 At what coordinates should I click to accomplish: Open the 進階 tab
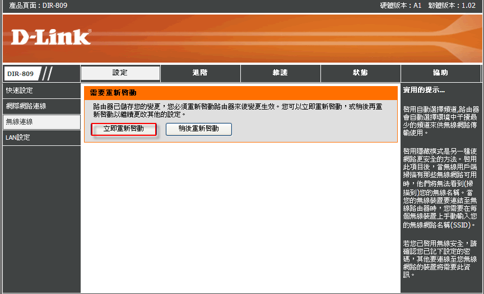point(200,73)
